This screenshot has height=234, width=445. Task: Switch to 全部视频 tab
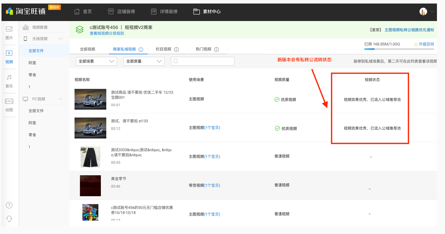pyautogui.click(x=87, y=49)
